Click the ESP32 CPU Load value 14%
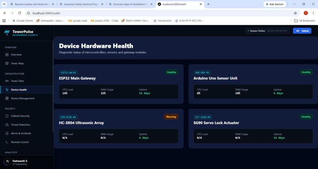 click(65, 93)
